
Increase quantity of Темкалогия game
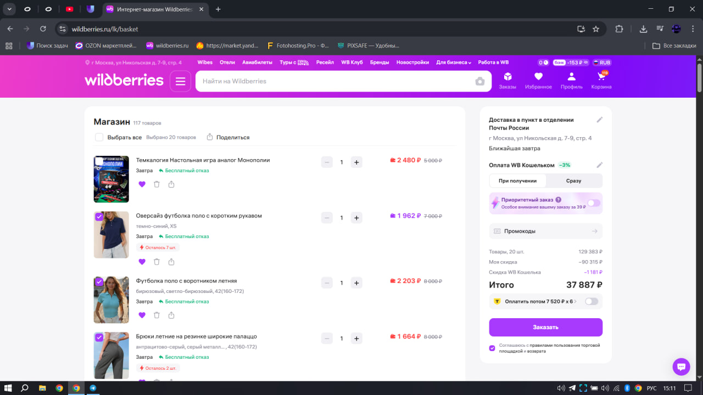pos(356,162)
